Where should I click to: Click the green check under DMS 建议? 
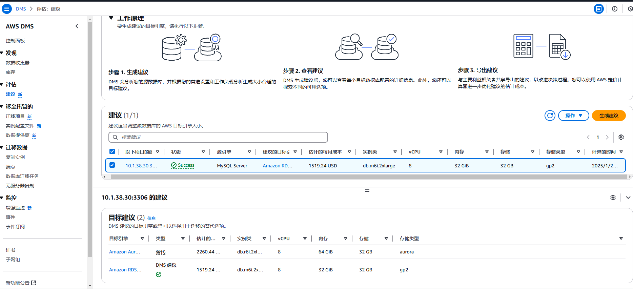[x=159, y=274]
